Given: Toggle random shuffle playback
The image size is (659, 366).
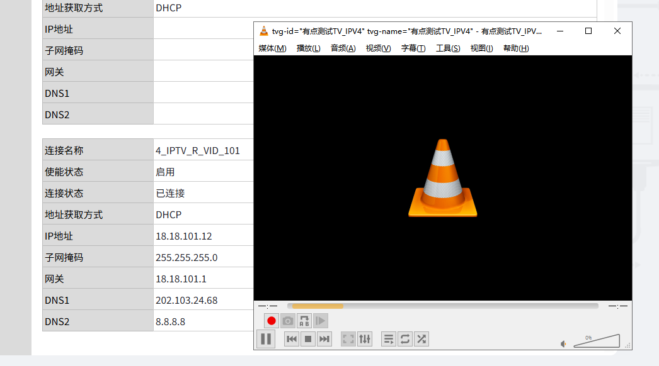Looking at the screenshot, I should point(421,339).
